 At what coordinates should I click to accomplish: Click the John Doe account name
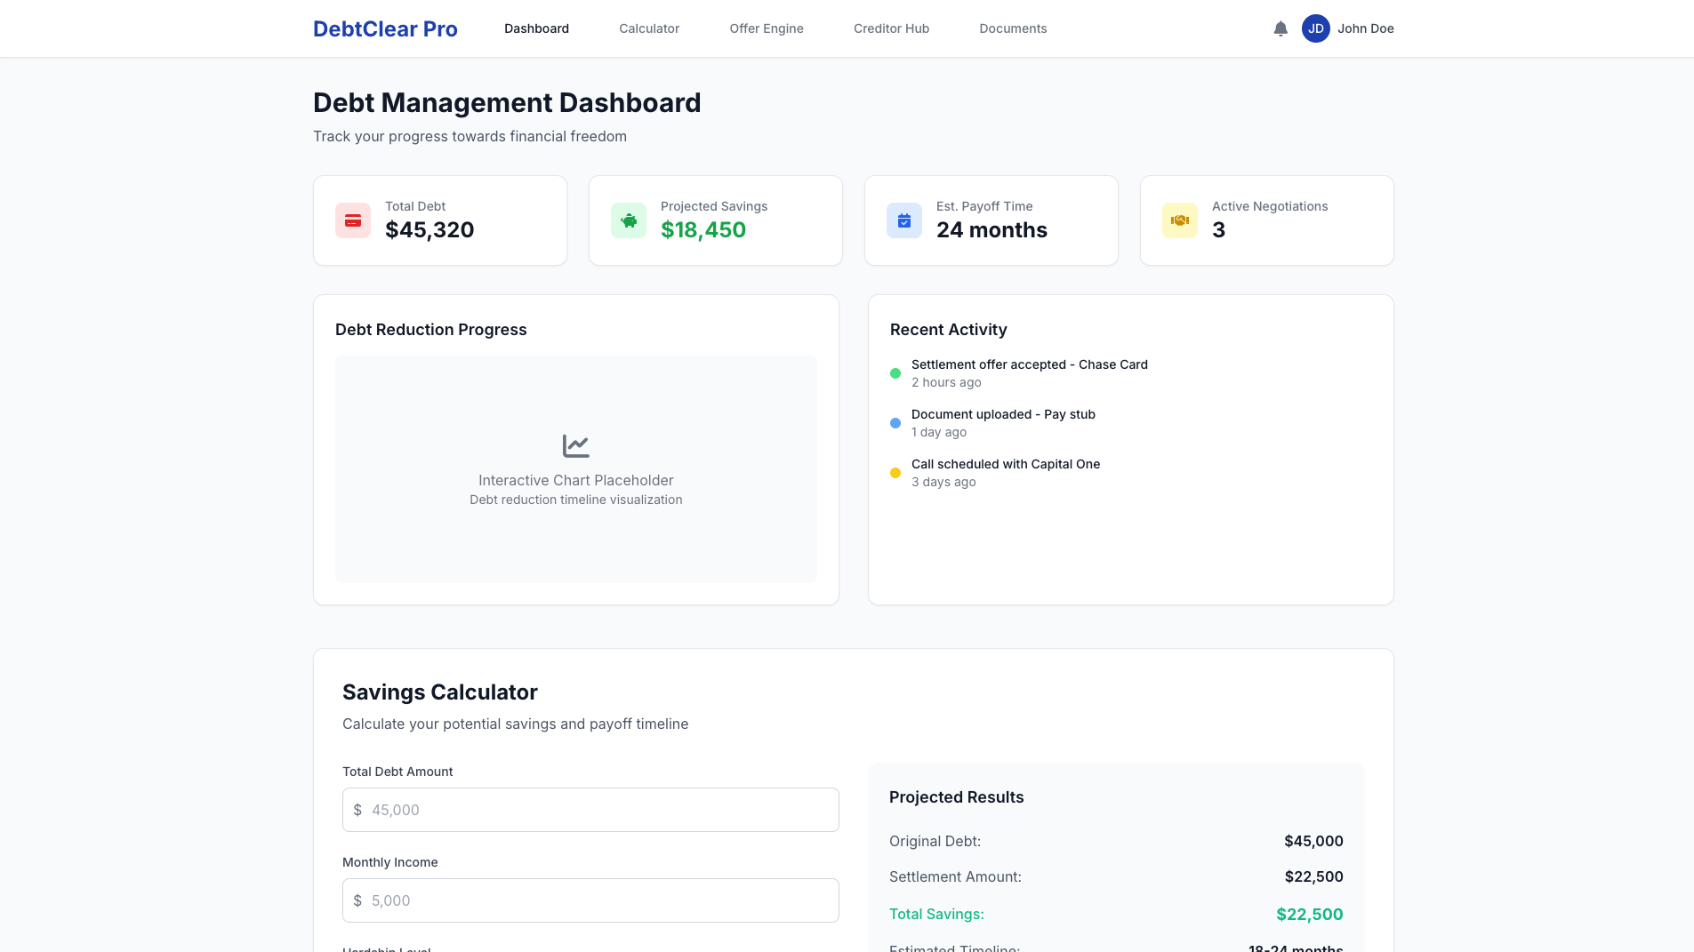click(x=1365, y=28)
